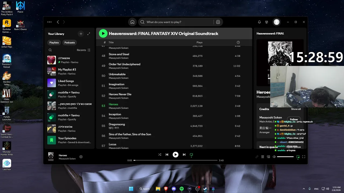
Task: Sort tracks by the Title column header
Action: [x=111, y=42]
